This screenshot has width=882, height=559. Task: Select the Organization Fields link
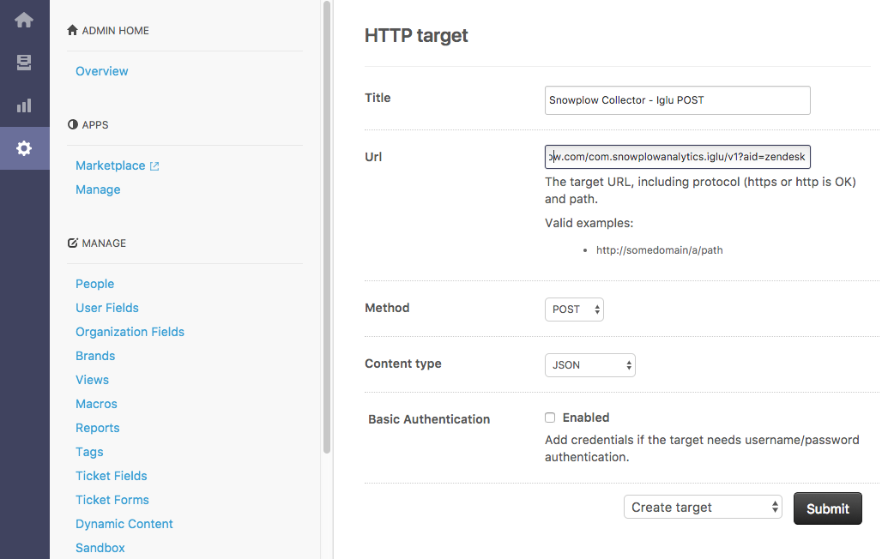tap(130, 332)
